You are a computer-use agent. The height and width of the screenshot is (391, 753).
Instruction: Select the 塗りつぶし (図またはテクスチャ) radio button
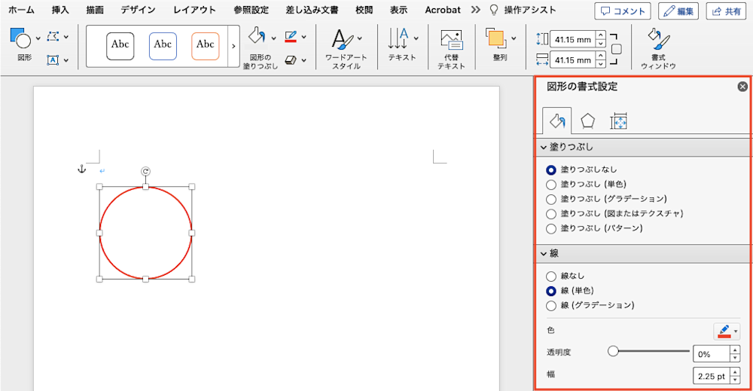(x=551, y=214)
